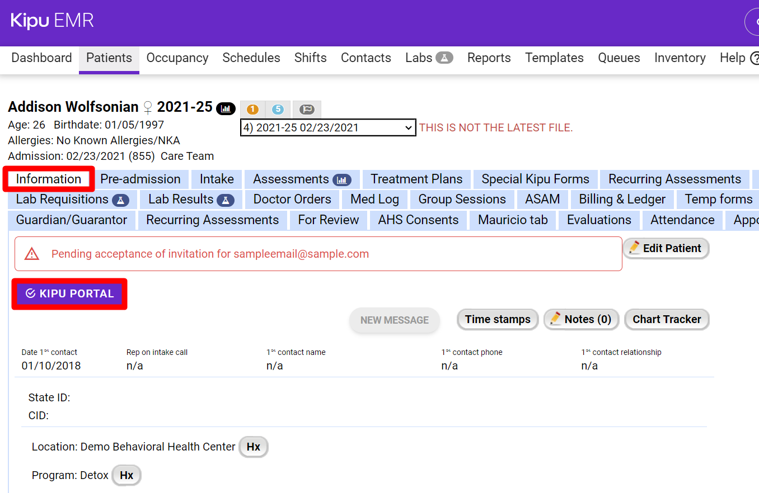Open the patient file selector dropdown

(328, 127)
